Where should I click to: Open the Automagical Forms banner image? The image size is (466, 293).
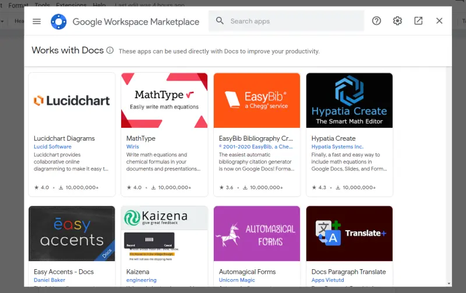coord(257,234)
